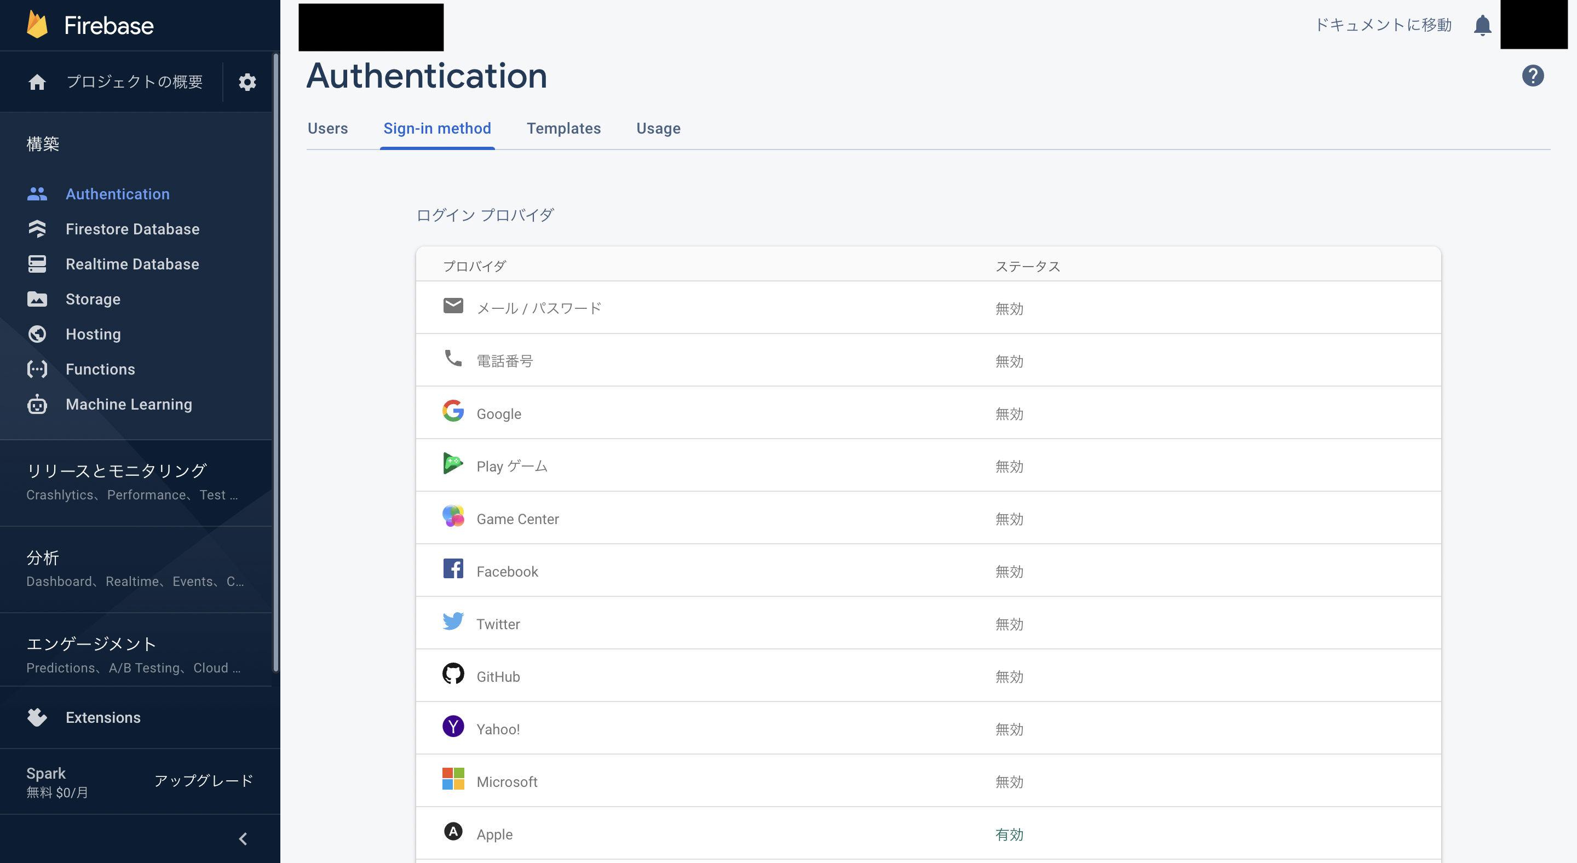Open Firestore Database from sidebar
This screenshot has height=863, width=1577.
[132, 229]
